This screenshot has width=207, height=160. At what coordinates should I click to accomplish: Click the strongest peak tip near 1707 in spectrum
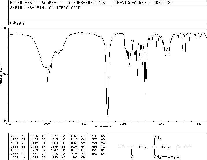(x=107, y=116)
